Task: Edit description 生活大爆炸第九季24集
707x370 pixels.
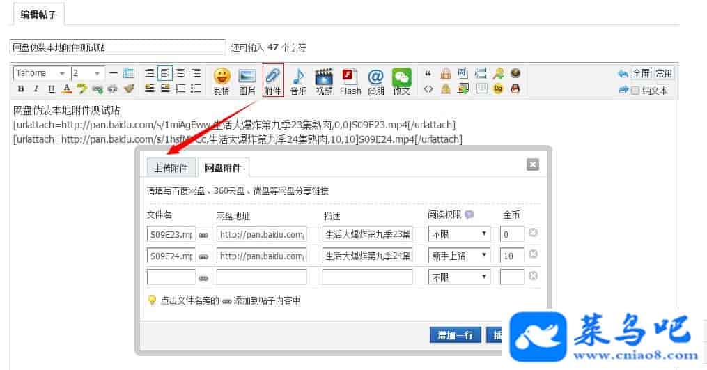Action: pos(368,256)
